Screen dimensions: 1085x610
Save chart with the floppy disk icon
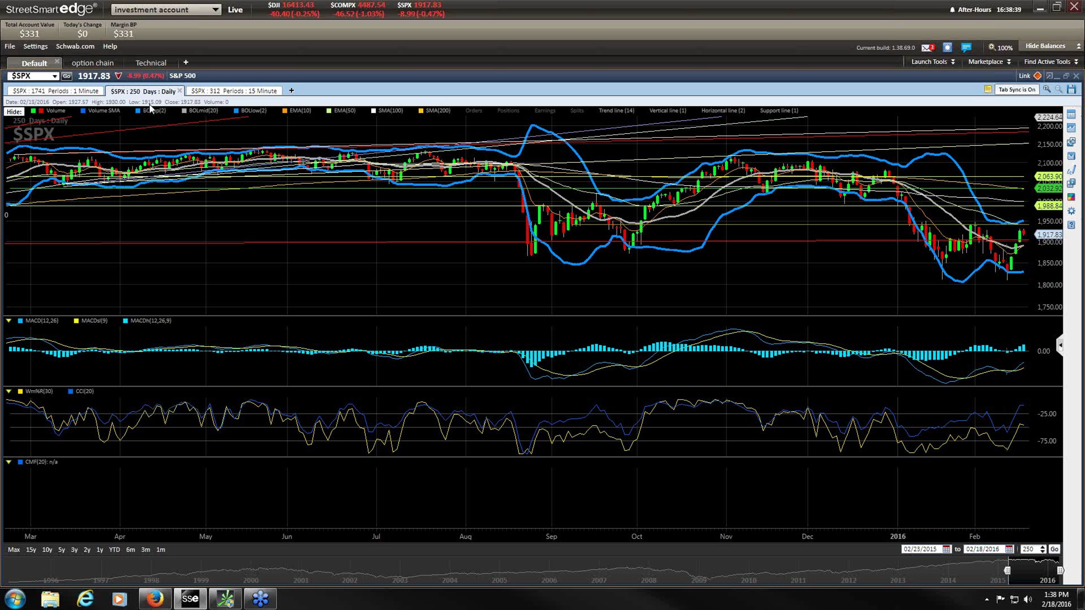[x=1071, y=89]
